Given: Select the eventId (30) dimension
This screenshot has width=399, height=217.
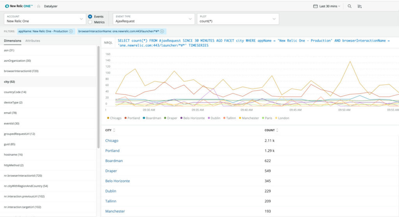Looking at the screenshot, I should pyautogui.click(x=48, y=123).
